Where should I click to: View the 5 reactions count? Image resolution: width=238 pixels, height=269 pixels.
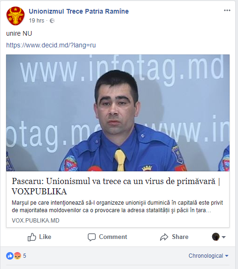pyautogui.click(x=24, y=256)
